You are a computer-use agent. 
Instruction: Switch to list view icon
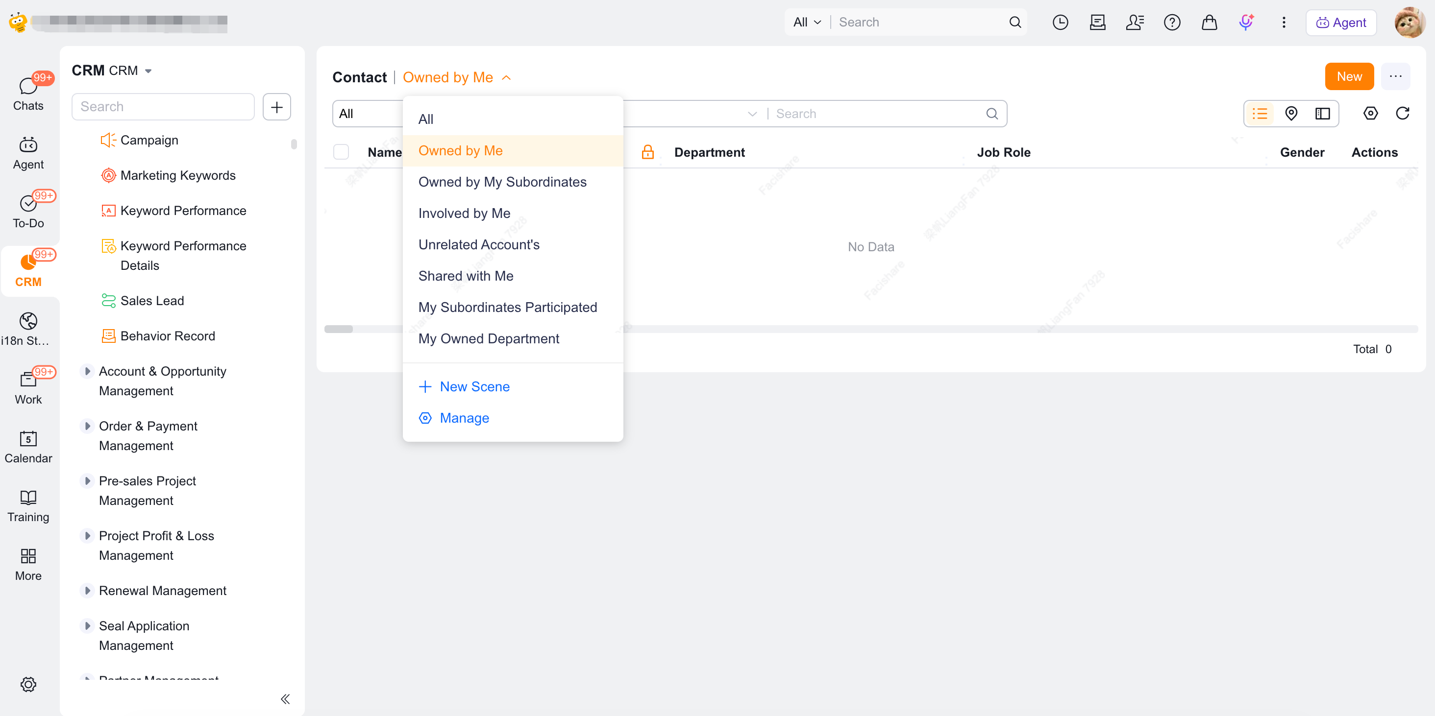coord(1260,114)
